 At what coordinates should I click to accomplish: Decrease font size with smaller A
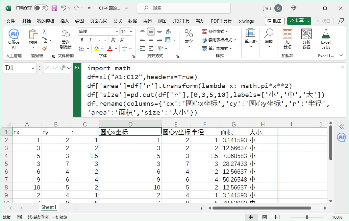pyautogui.click(x=122, y=40)
